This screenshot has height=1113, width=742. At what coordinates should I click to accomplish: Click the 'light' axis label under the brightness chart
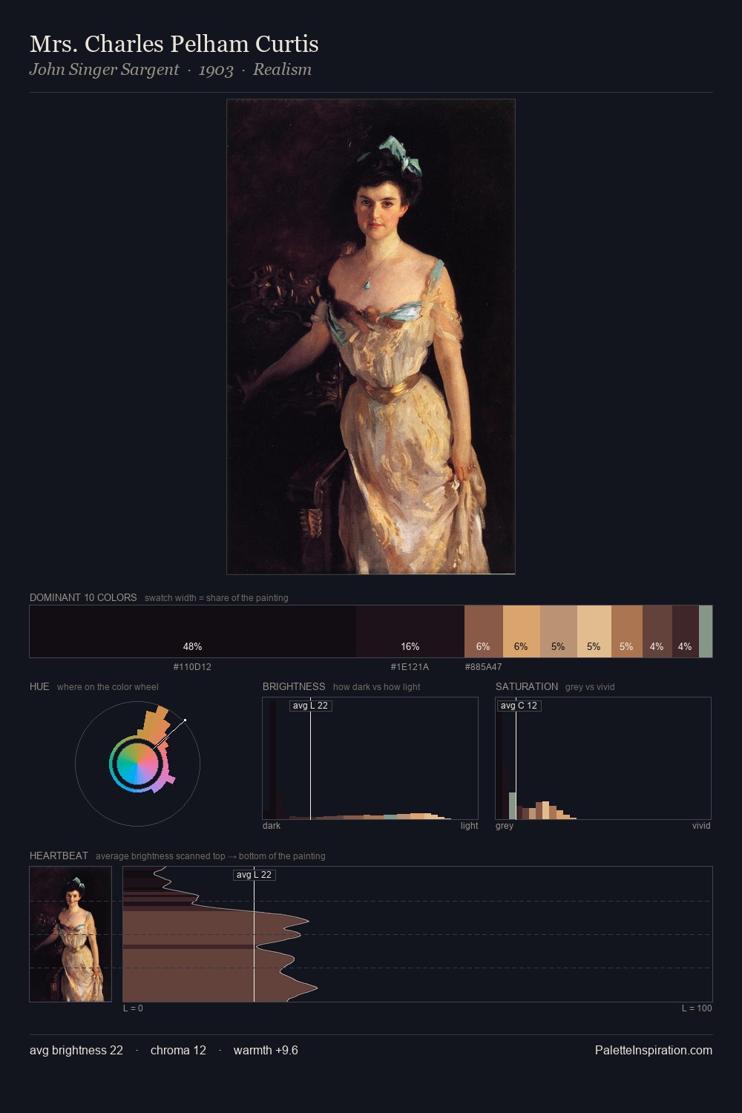[x=469, y=826]
